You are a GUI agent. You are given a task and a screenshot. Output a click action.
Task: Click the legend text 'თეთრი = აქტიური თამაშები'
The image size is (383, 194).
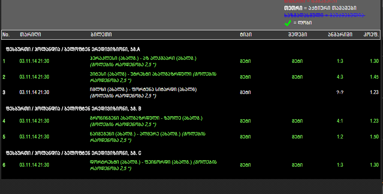click(x=320, y=8)
